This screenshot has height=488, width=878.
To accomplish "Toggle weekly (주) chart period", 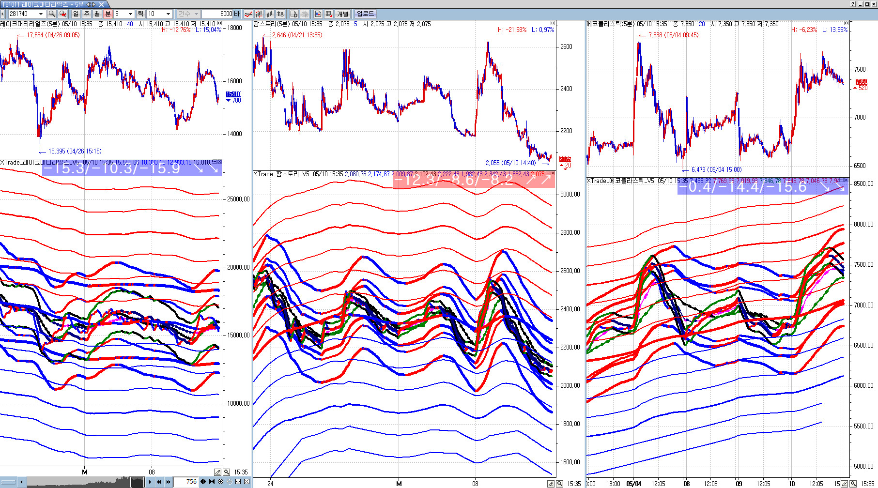I will (87, 14).
